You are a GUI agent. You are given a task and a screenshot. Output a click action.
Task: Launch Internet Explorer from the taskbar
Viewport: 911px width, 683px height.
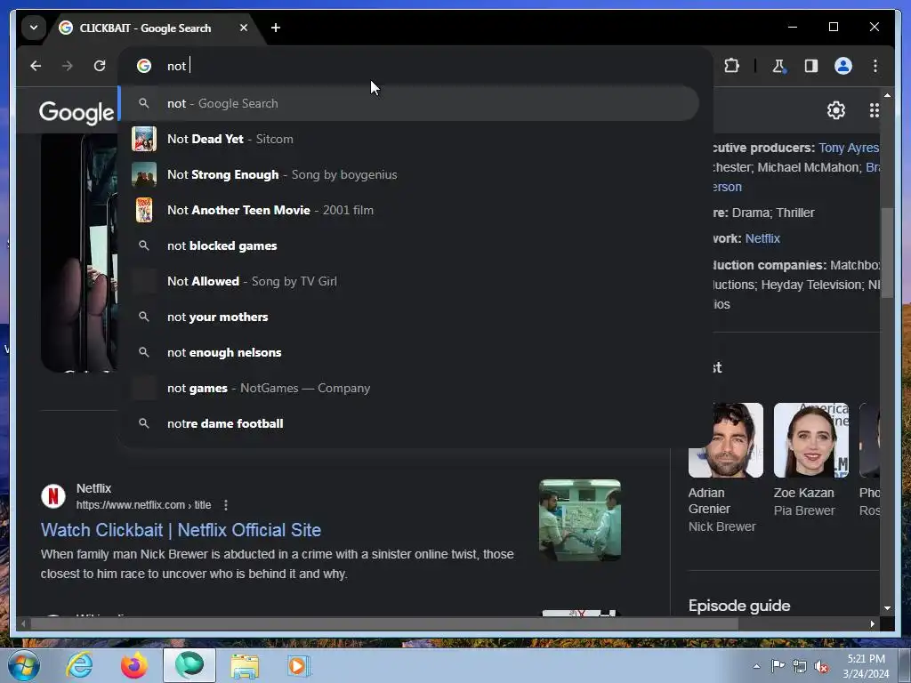(x=79, y=665)
